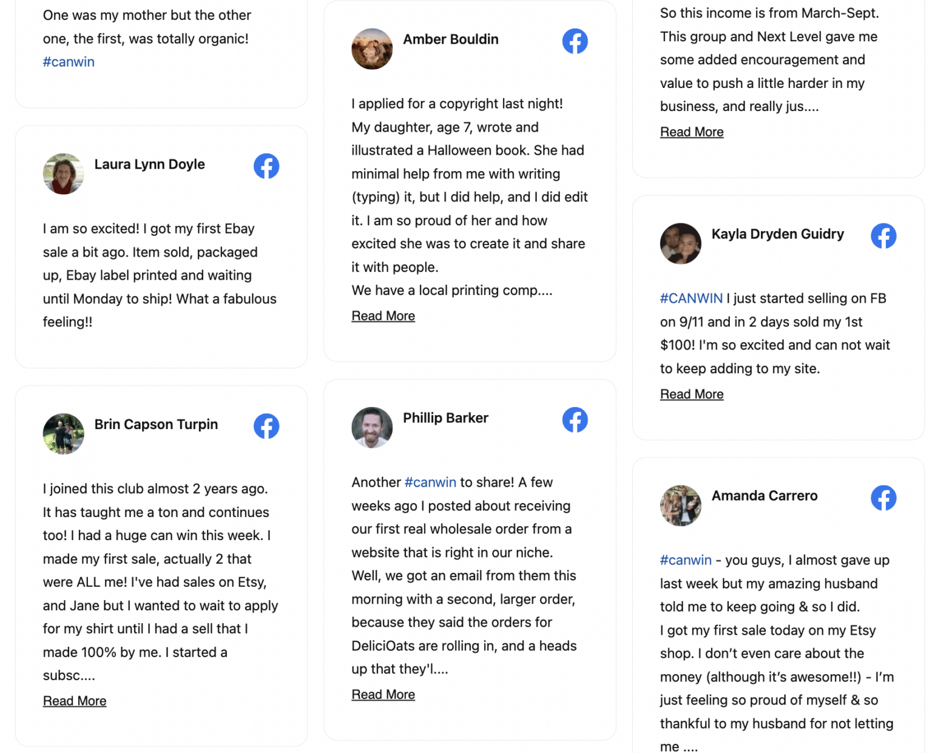Click #canwin hashtag in Phillip Barker's post
Image resolution: width=932 pixels, height=753 pixels.
click(x=430, y=482)
